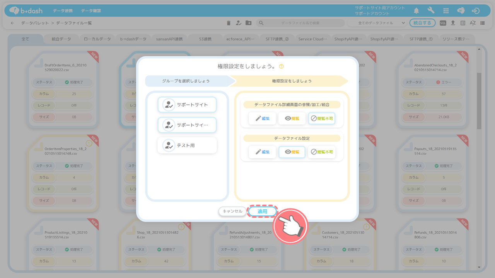Screen dimensions: 495x278
Task: Choose 閲覧不可 for data file detail screen
Action: tap(322, 119)
